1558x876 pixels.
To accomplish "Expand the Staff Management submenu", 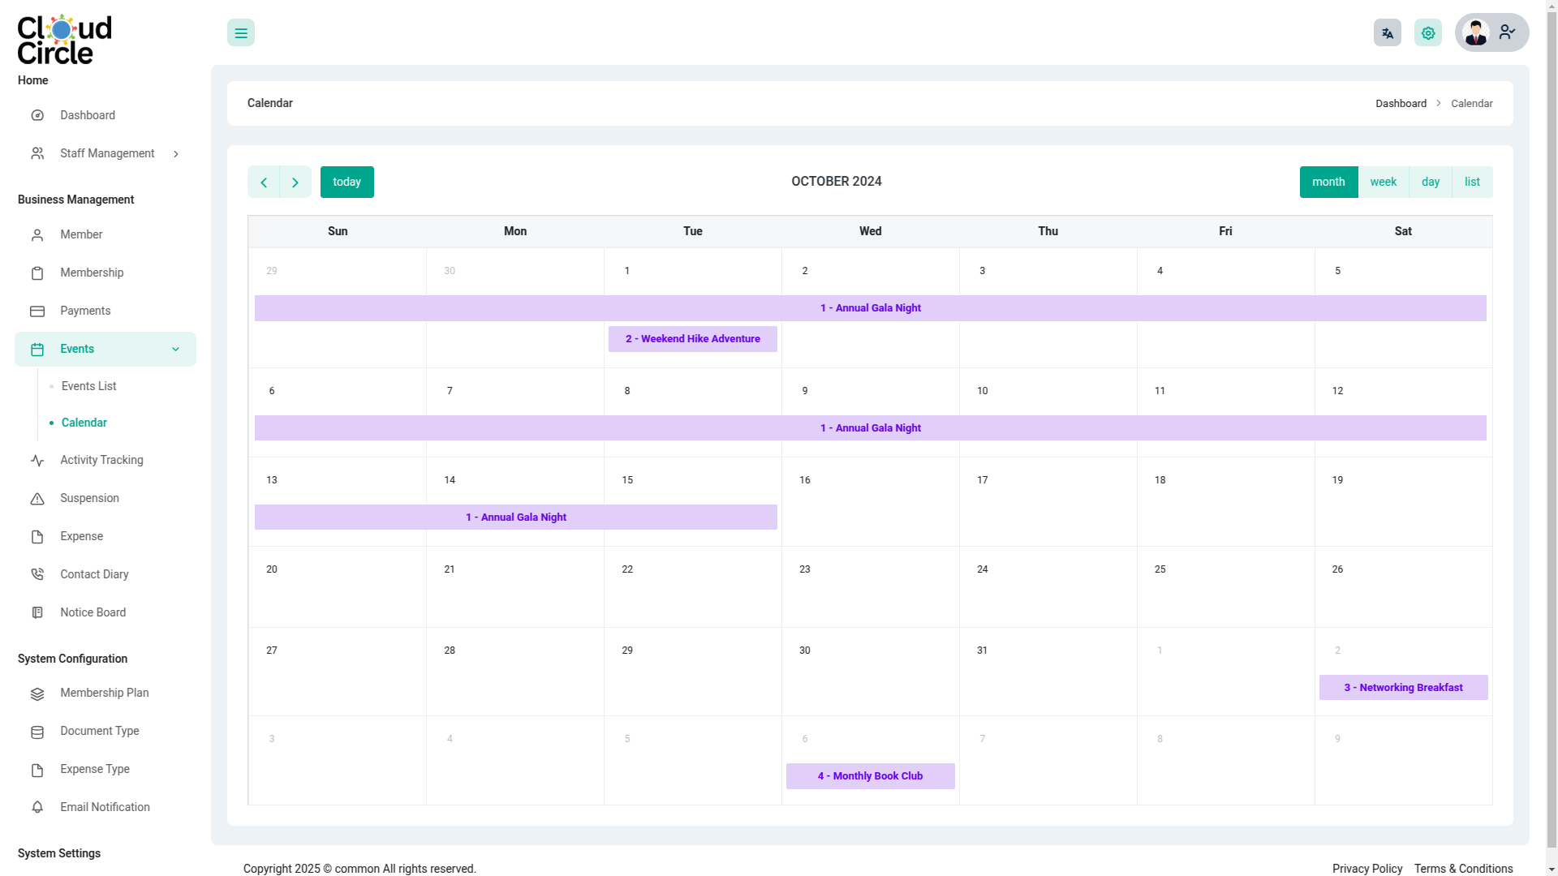I will point(105,153).
